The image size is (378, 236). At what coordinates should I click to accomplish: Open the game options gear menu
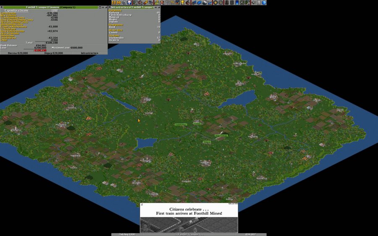[x=124, y=3]
